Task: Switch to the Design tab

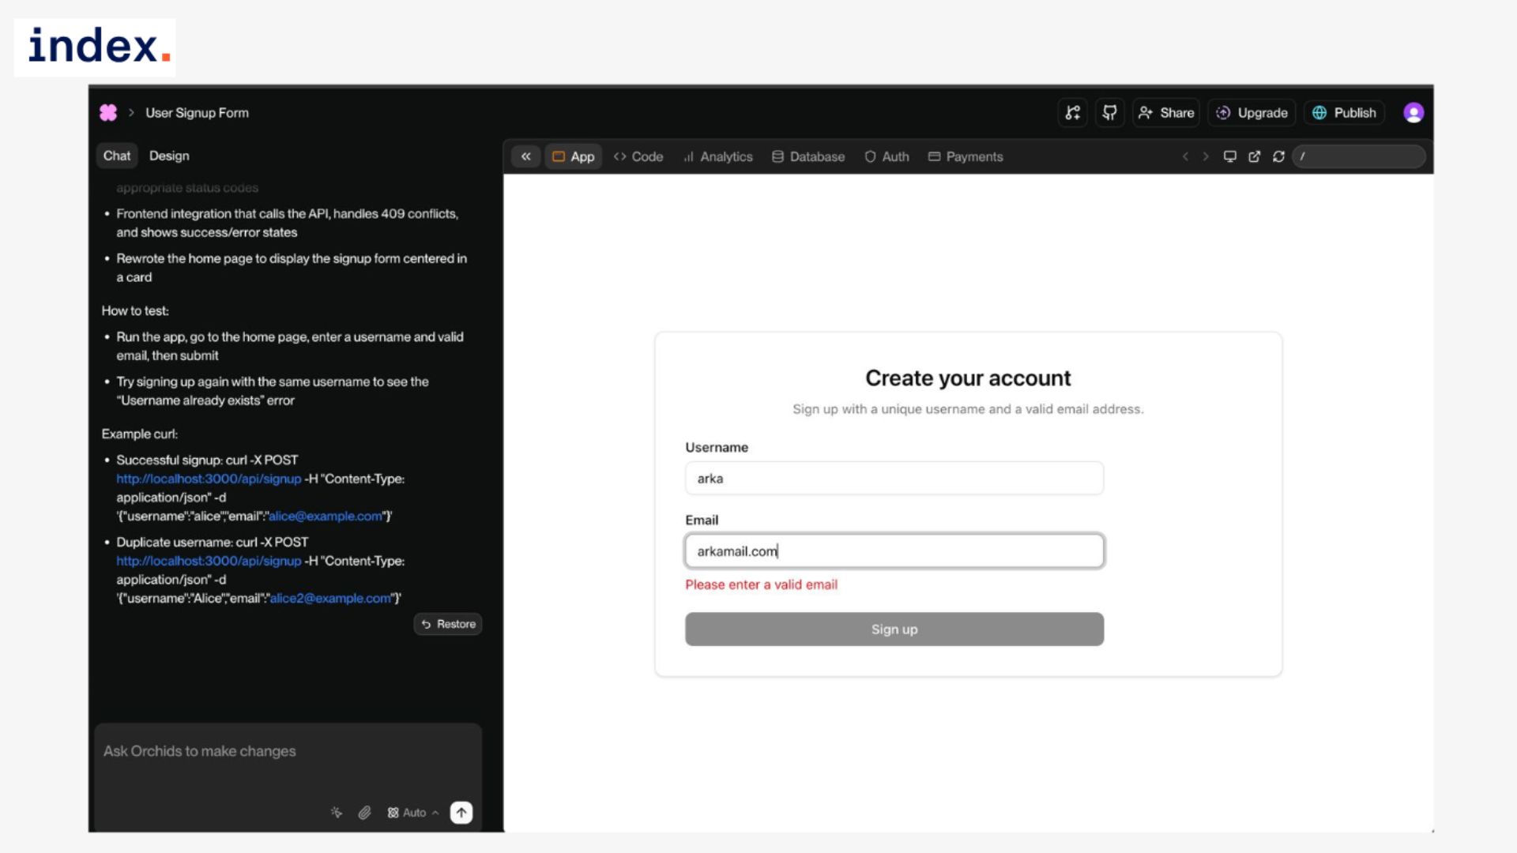Action: (x=169, y=156)
